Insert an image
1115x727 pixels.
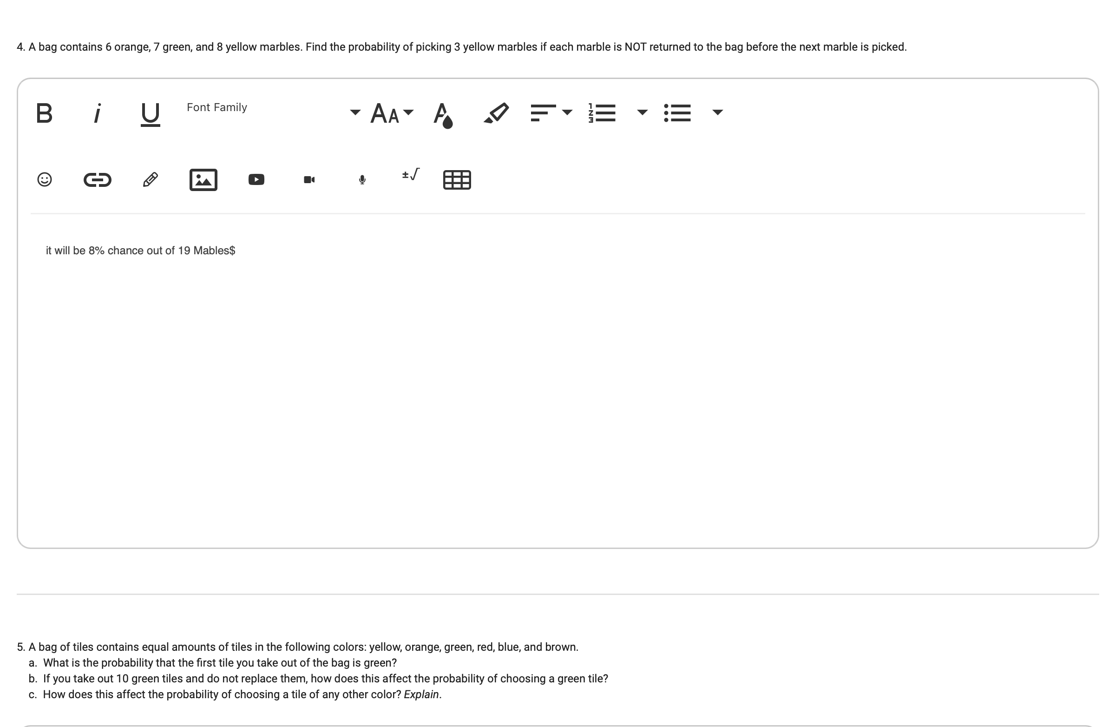click(203, 179)
